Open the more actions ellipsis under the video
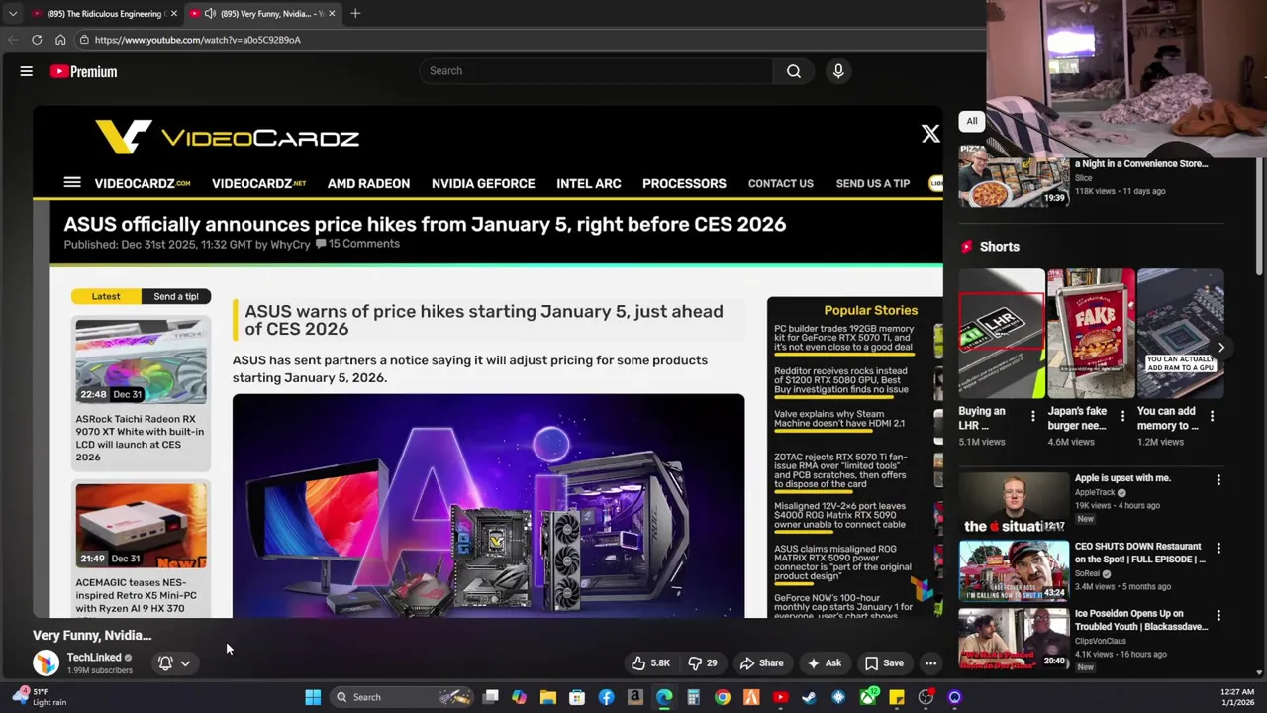Viewport: 1267px width, 713px height. [930, 663]
